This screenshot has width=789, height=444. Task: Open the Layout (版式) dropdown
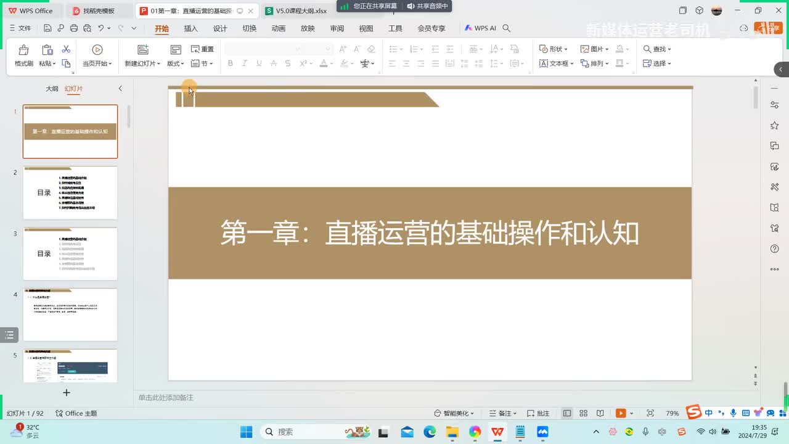[176, 64]
